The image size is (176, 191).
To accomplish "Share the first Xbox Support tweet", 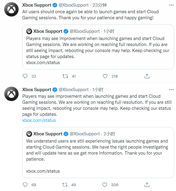I will coord(147,76).
